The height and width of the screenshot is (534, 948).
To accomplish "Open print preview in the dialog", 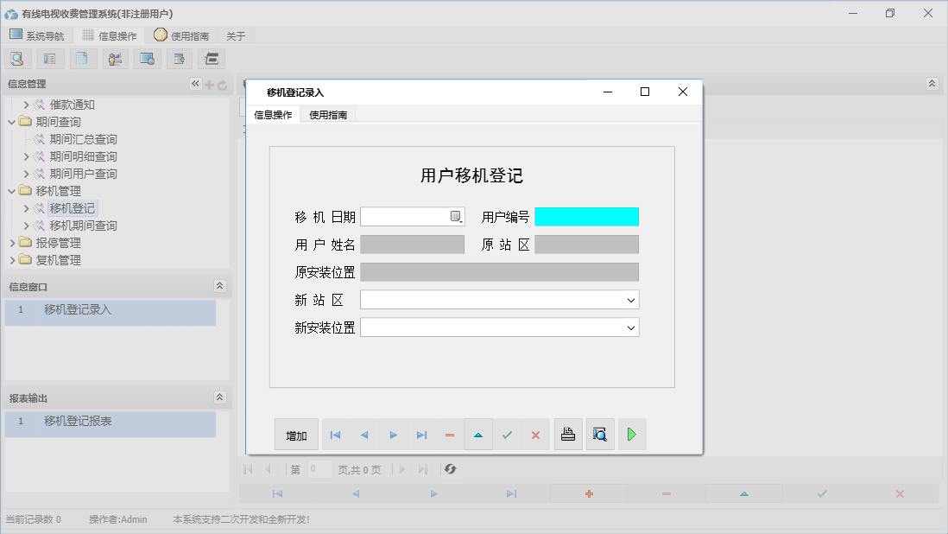I will [599, 435].
